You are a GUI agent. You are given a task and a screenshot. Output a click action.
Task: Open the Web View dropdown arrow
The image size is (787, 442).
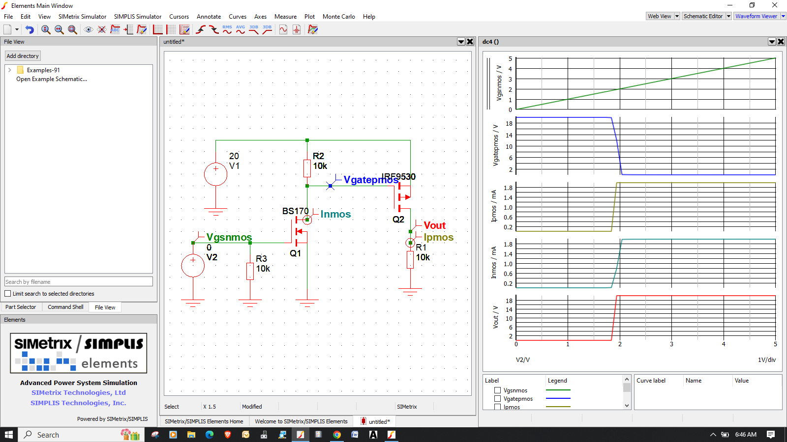[x=677, y=16]
